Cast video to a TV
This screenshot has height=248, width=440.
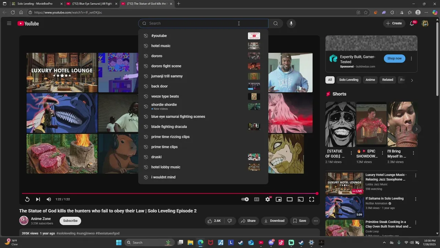(301, 199)
